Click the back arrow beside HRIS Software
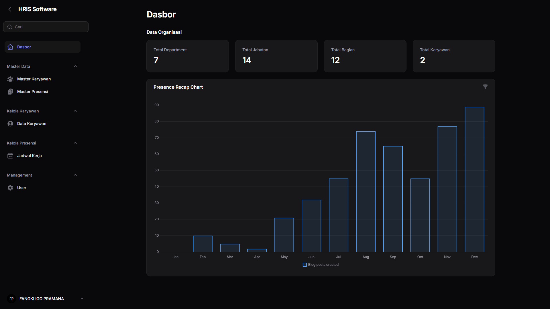 click(x=10, y=9)
